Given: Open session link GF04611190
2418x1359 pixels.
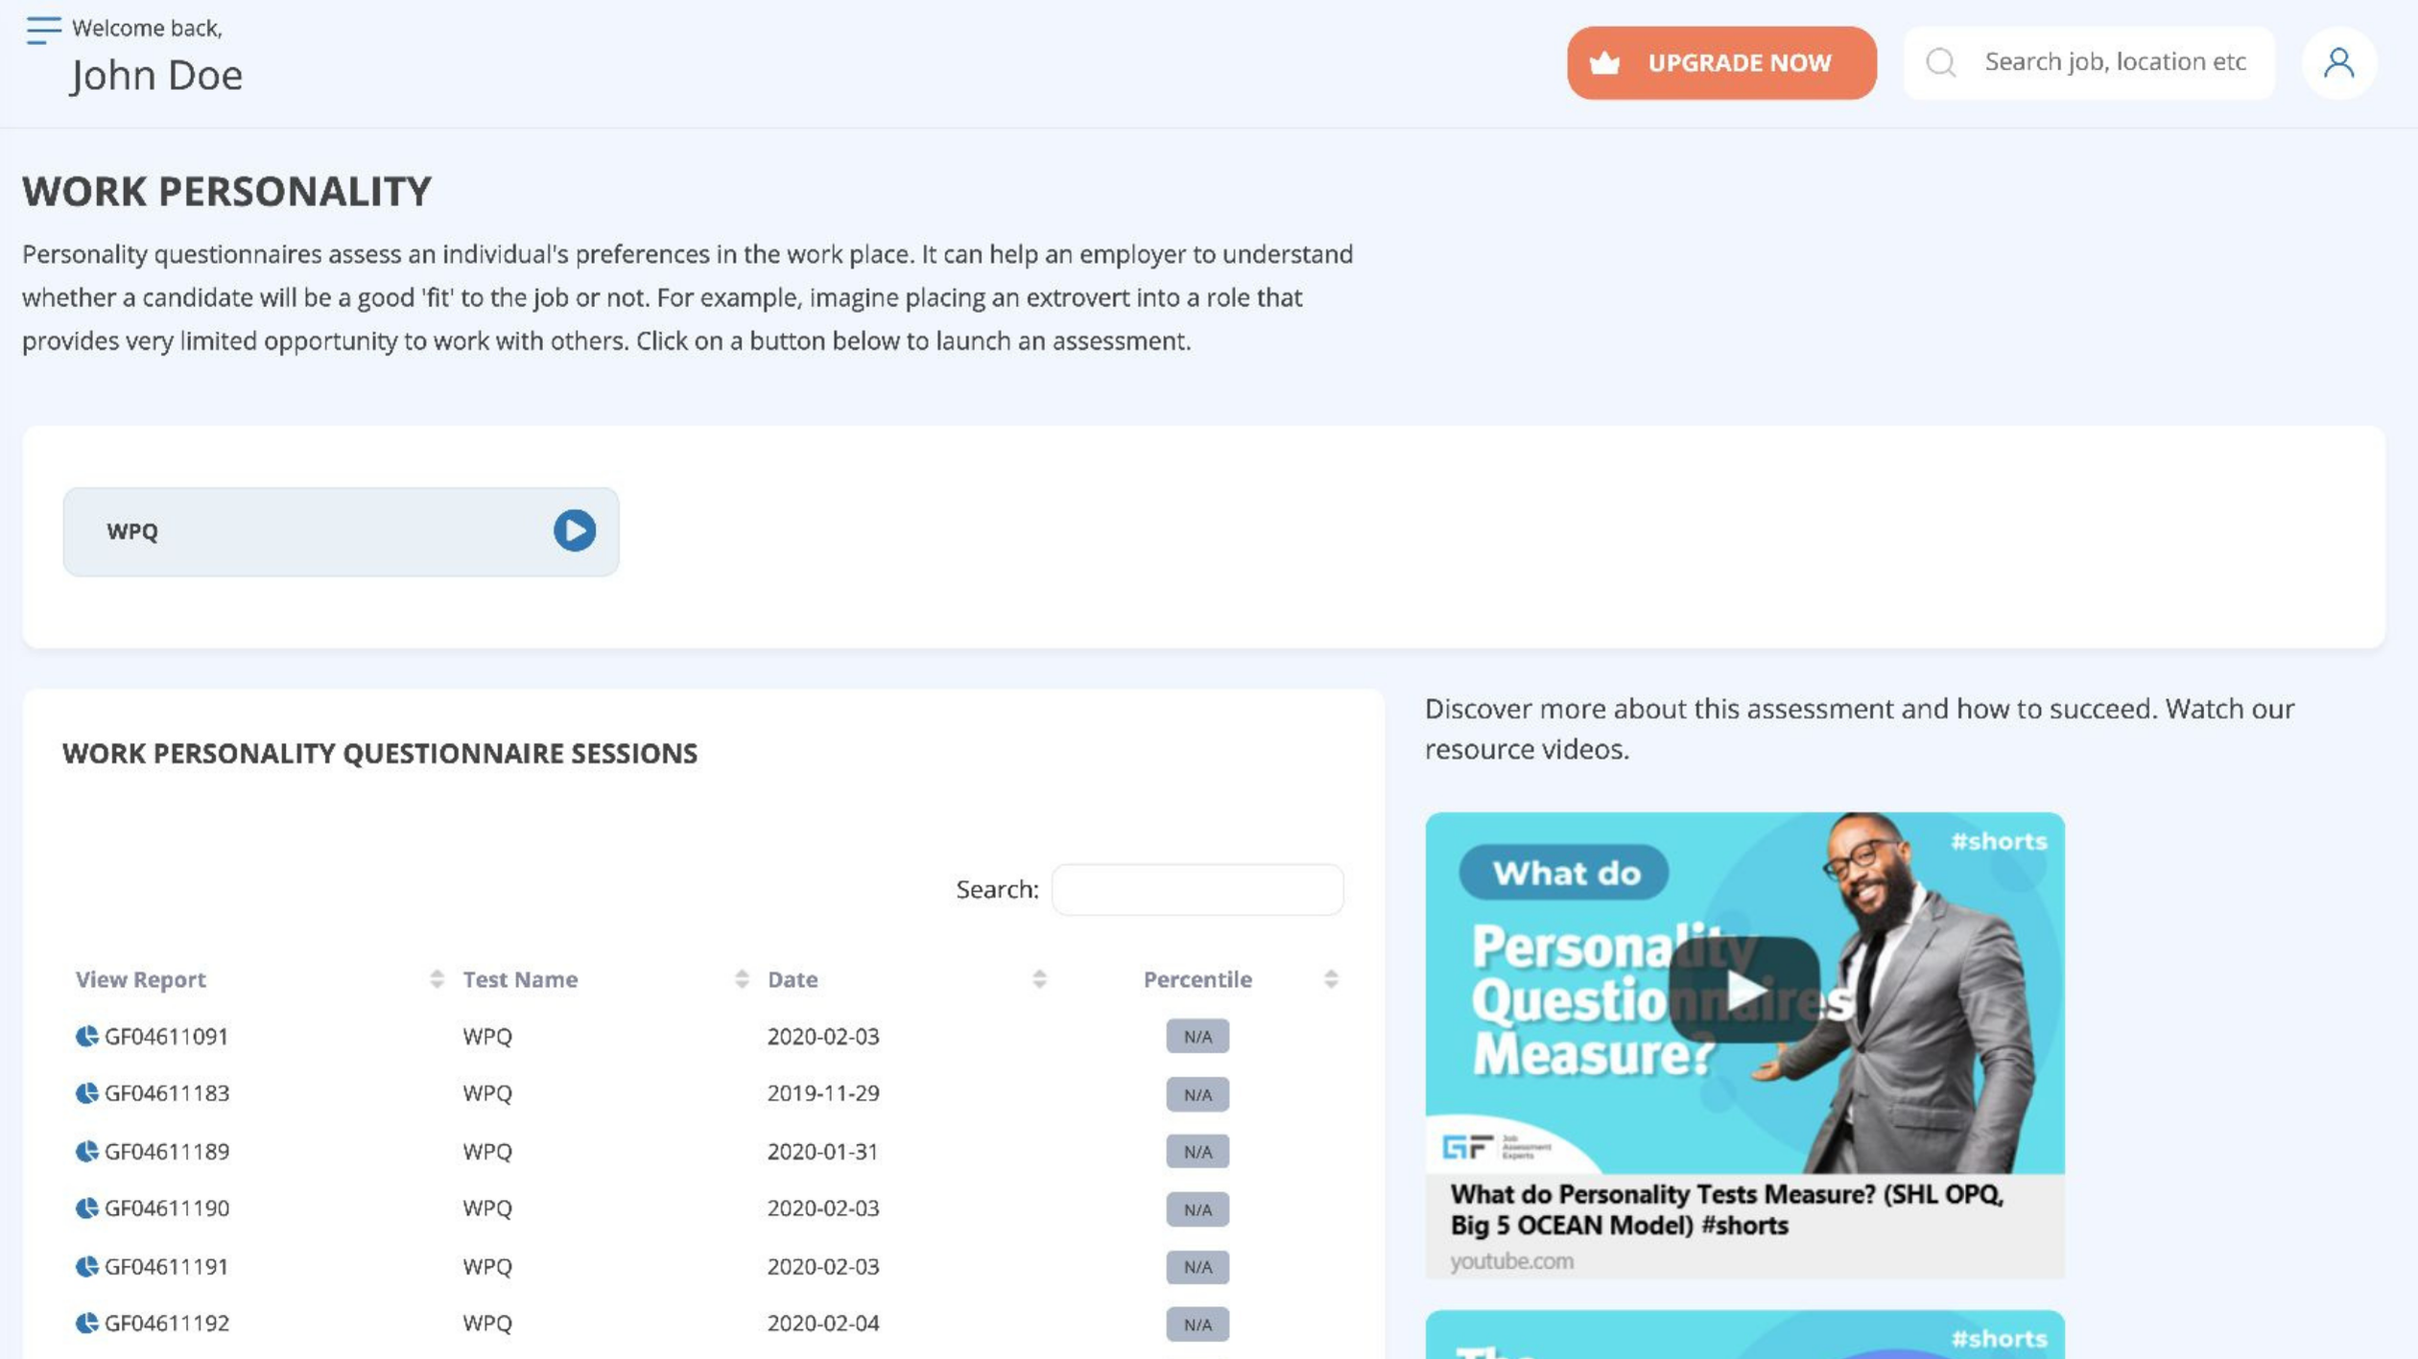Looking at the screenshot, I should click(x=166, y=1209).
